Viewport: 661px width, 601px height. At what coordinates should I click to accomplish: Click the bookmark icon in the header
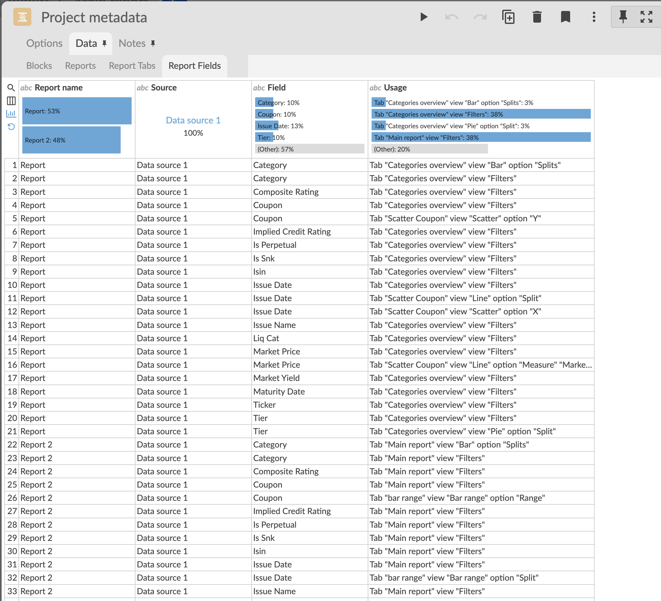(565, 17)
